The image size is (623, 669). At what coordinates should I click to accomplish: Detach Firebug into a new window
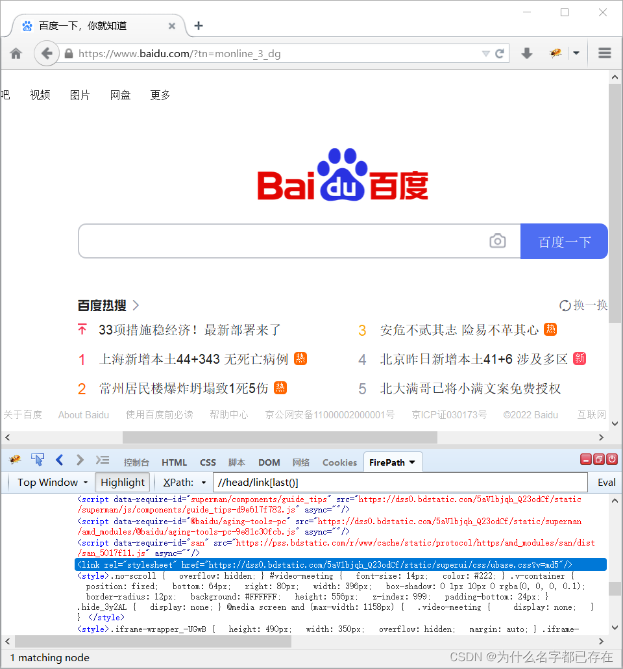click(x=599, y=459)
